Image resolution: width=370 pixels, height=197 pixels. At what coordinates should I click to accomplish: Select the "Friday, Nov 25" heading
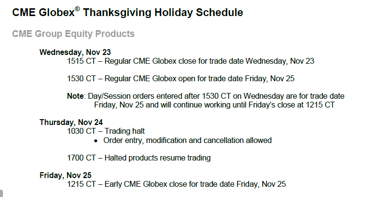[65, 175]
